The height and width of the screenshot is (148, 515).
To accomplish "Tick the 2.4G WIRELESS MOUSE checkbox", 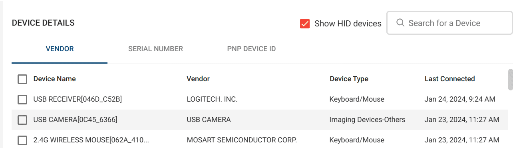I will coord(22,140).
